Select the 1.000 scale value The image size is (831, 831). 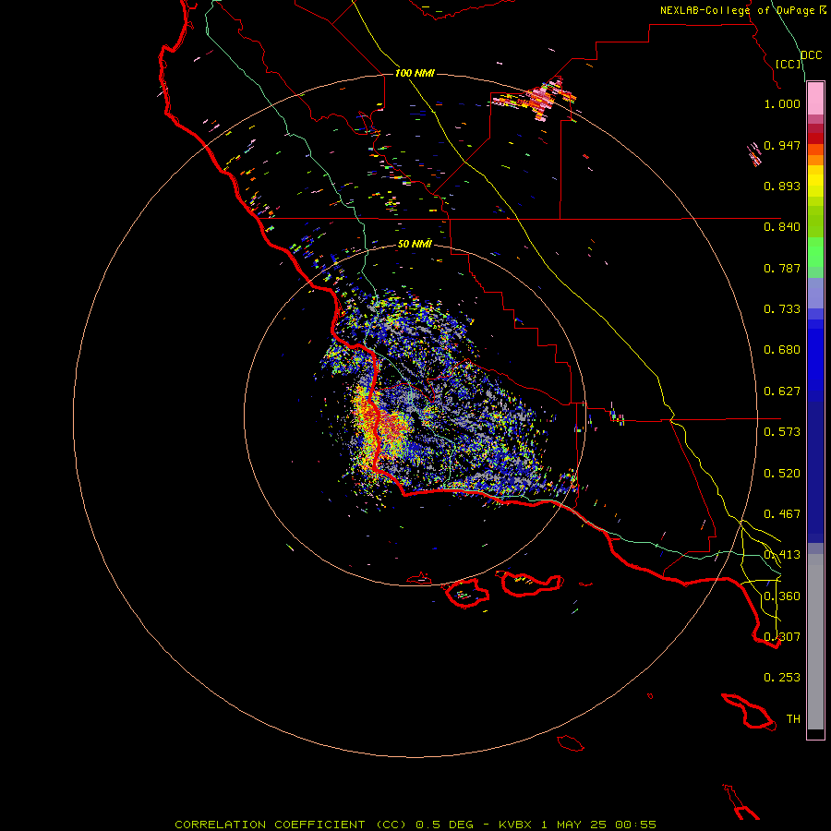[782, 104]
